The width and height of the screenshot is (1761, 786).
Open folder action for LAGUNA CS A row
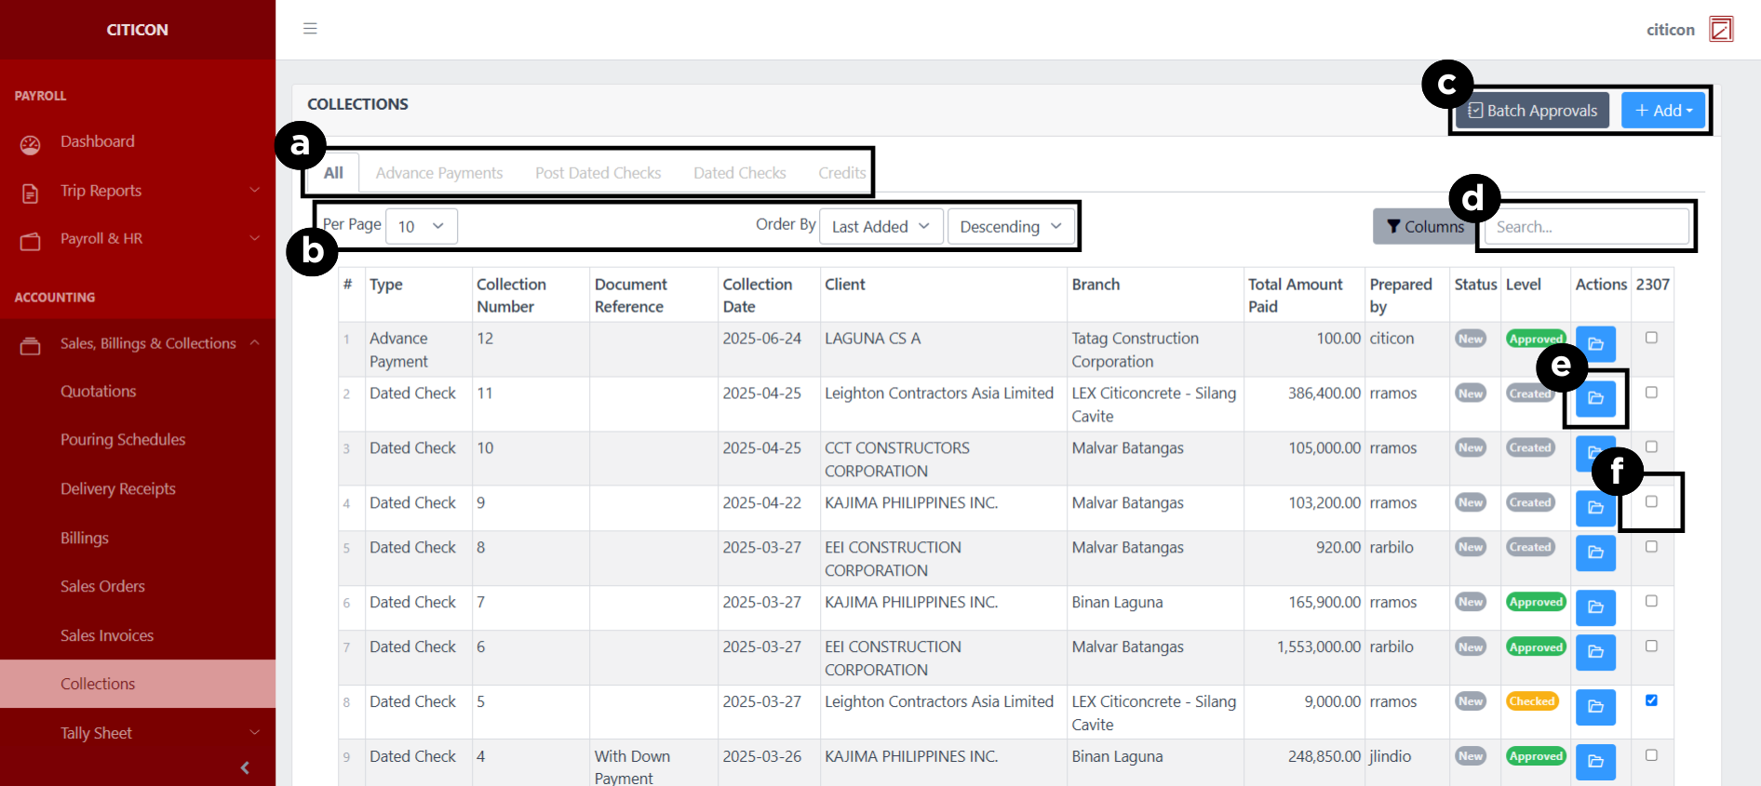coord(1595,344)
